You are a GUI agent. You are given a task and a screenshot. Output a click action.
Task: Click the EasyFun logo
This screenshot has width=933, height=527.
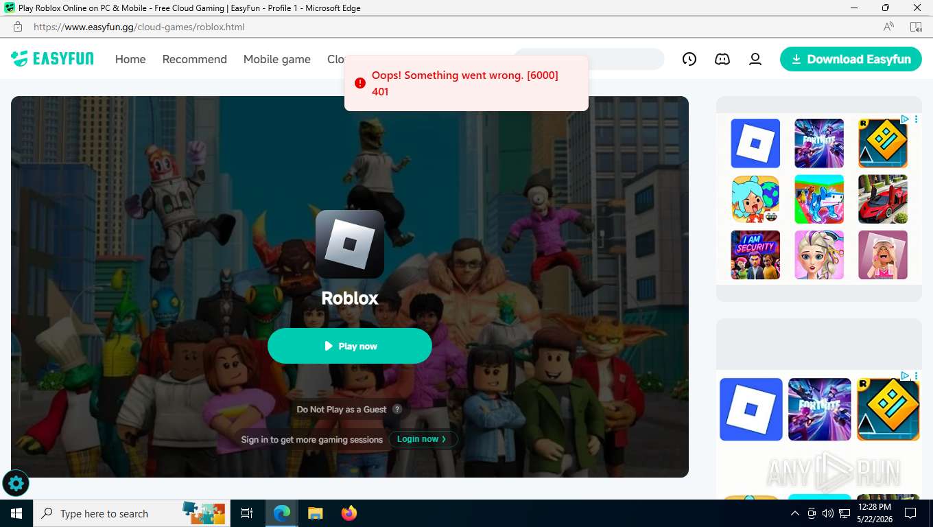click(52, 59)
